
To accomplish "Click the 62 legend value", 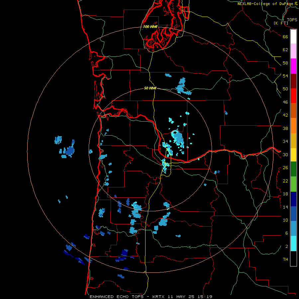I will click(x=285, y=50).
